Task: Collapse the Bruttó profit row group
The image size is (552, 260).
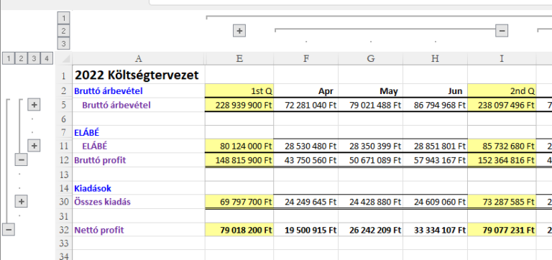Action: 21,160
